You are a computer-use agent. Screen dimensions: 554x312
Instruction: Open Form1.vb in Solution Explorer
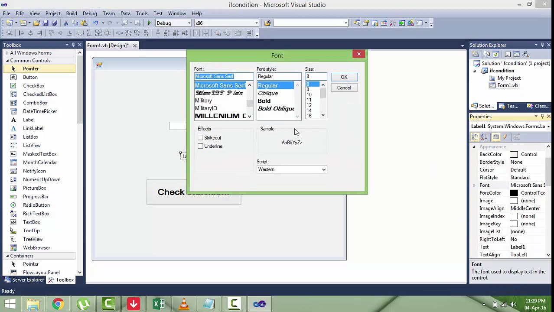[x=507, y=86]
